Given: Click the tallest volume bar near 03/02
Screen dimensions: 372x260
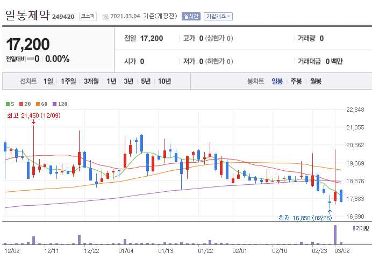Looking at the screenshot, I should 335,235.
